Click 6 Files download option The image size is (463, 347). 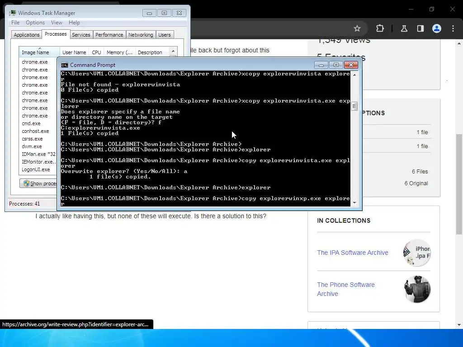coord(420,171)
